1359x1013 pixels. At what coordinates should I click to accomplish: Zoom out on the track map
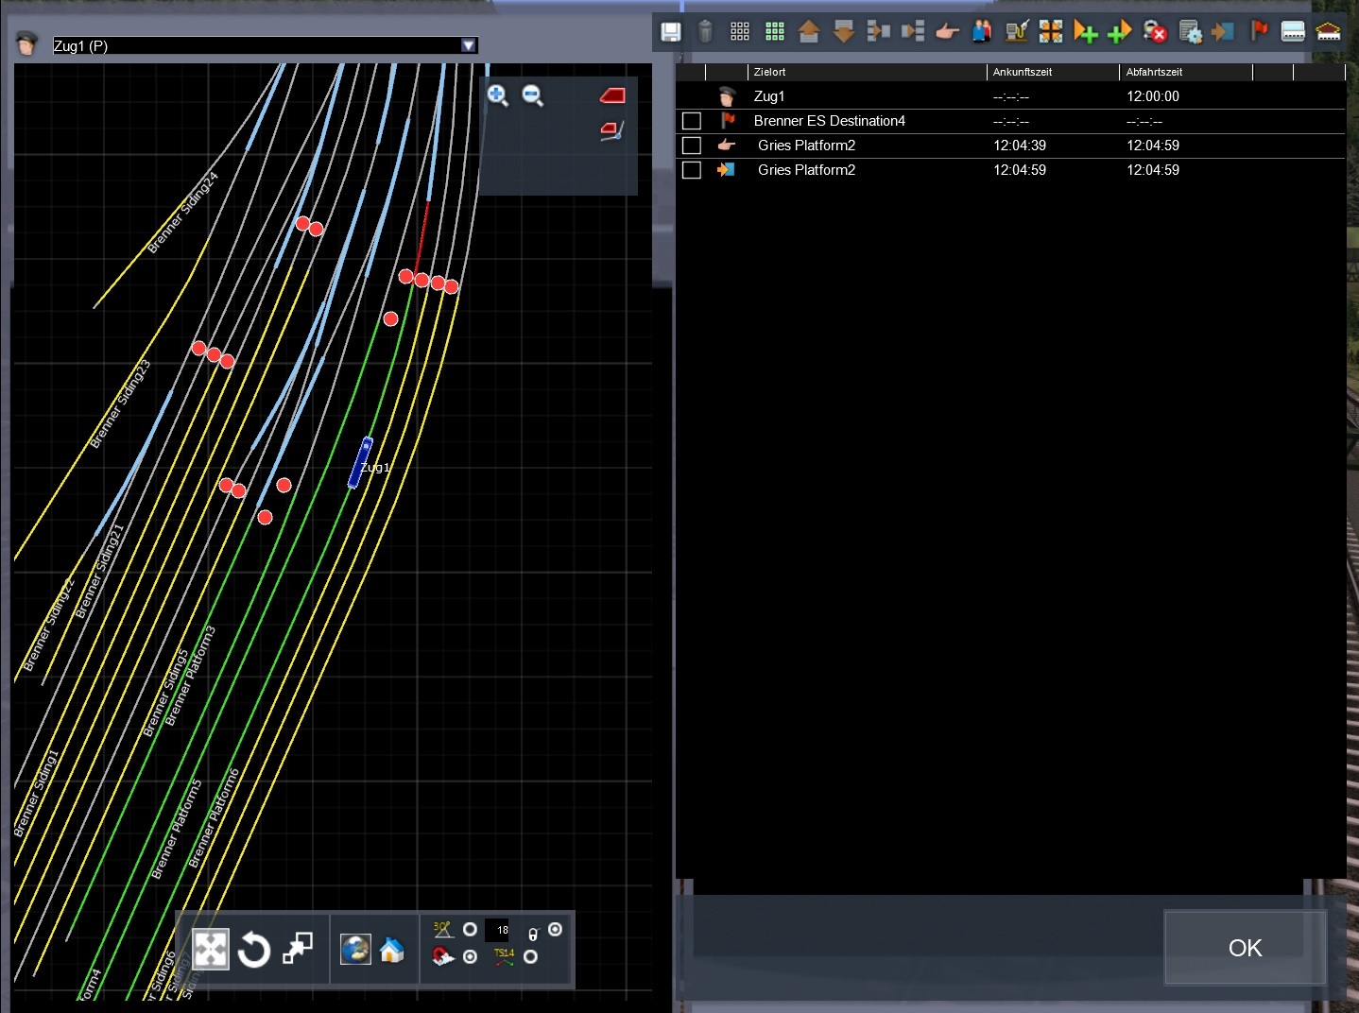[533, 94]
